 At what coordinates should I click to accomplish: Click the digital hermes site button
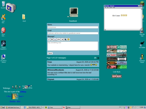pyautogui.click(x=122, y=67)
